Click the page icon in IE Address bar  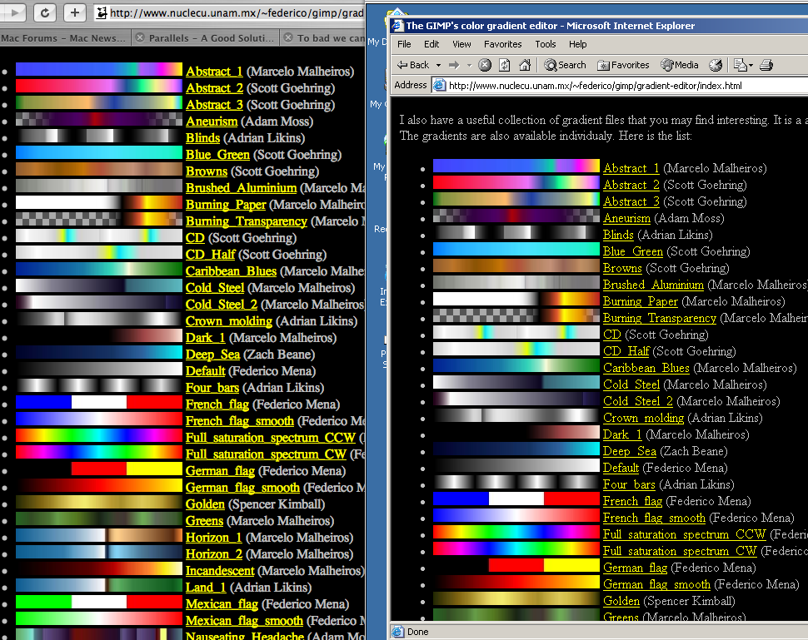[439, 86]
